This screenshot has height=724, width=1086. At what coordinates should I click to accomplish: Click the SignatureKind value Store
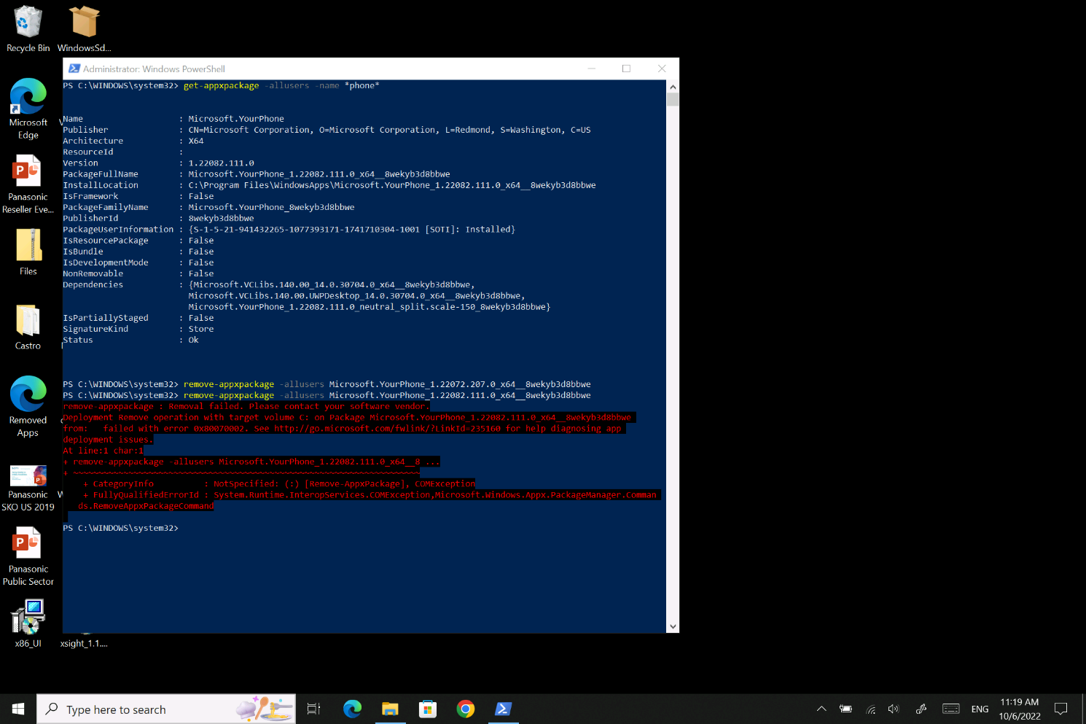click(x=201, y=329)
